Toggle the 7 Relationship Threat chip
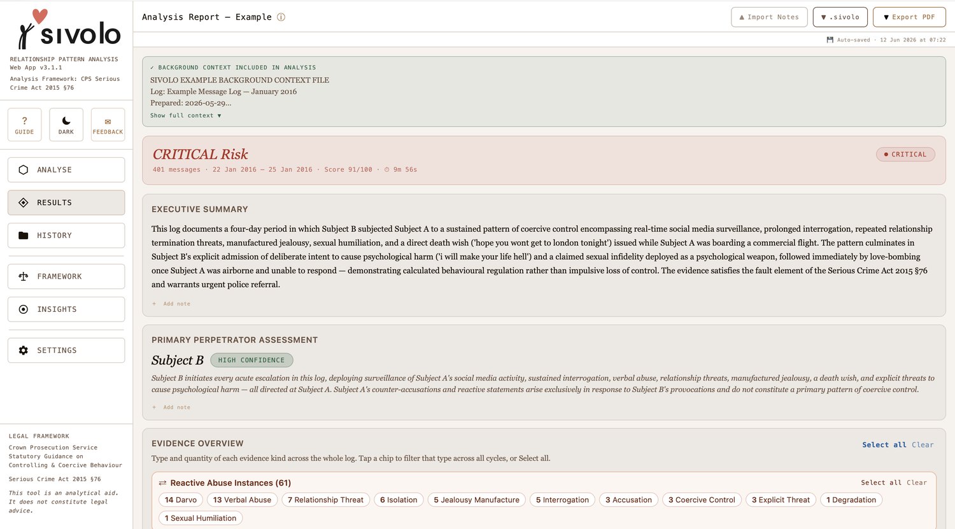 tap(325, 500)
